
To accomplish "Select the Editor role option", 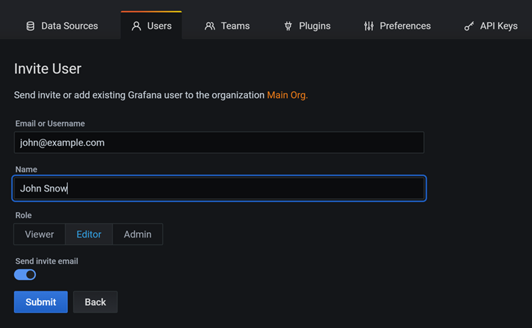I will coord(89,234).
